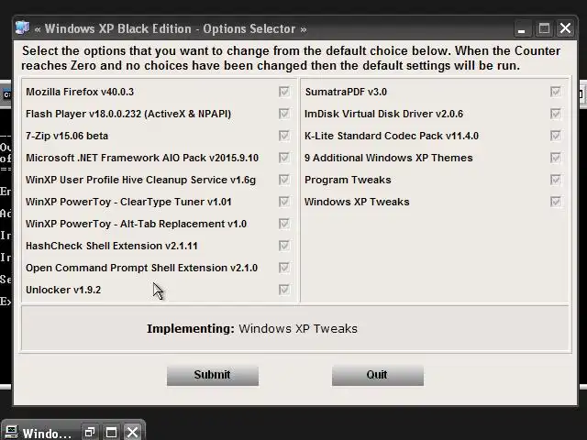
Task: Toggle ImDisk Virtual Disk Driver checkbox
Action: [x=556, y=114]
